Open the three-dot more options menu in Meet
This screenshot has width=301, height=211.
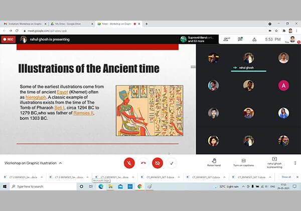point(295,163)
